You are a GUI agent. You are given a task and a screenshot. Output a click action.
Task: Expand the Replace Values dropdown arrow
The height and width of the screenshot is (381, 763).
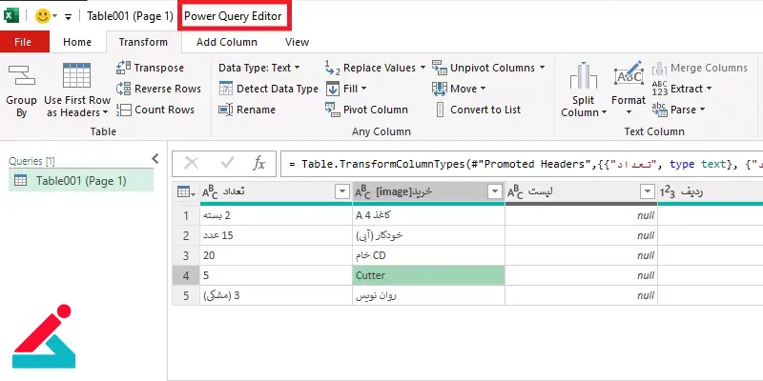click(x=423, y=68)
